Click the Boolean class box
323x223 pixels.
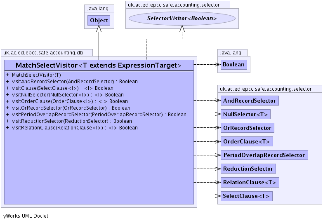click(x=233, y=64)
